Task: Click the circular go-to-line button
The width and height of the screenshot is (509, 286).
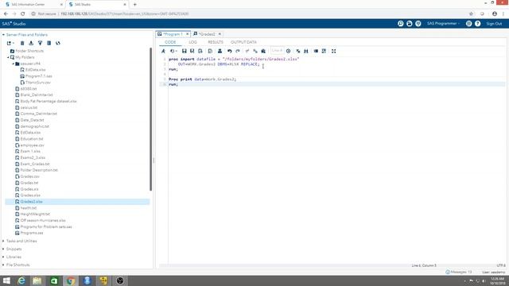Action: pyautogui.click(x=288, y=51)
